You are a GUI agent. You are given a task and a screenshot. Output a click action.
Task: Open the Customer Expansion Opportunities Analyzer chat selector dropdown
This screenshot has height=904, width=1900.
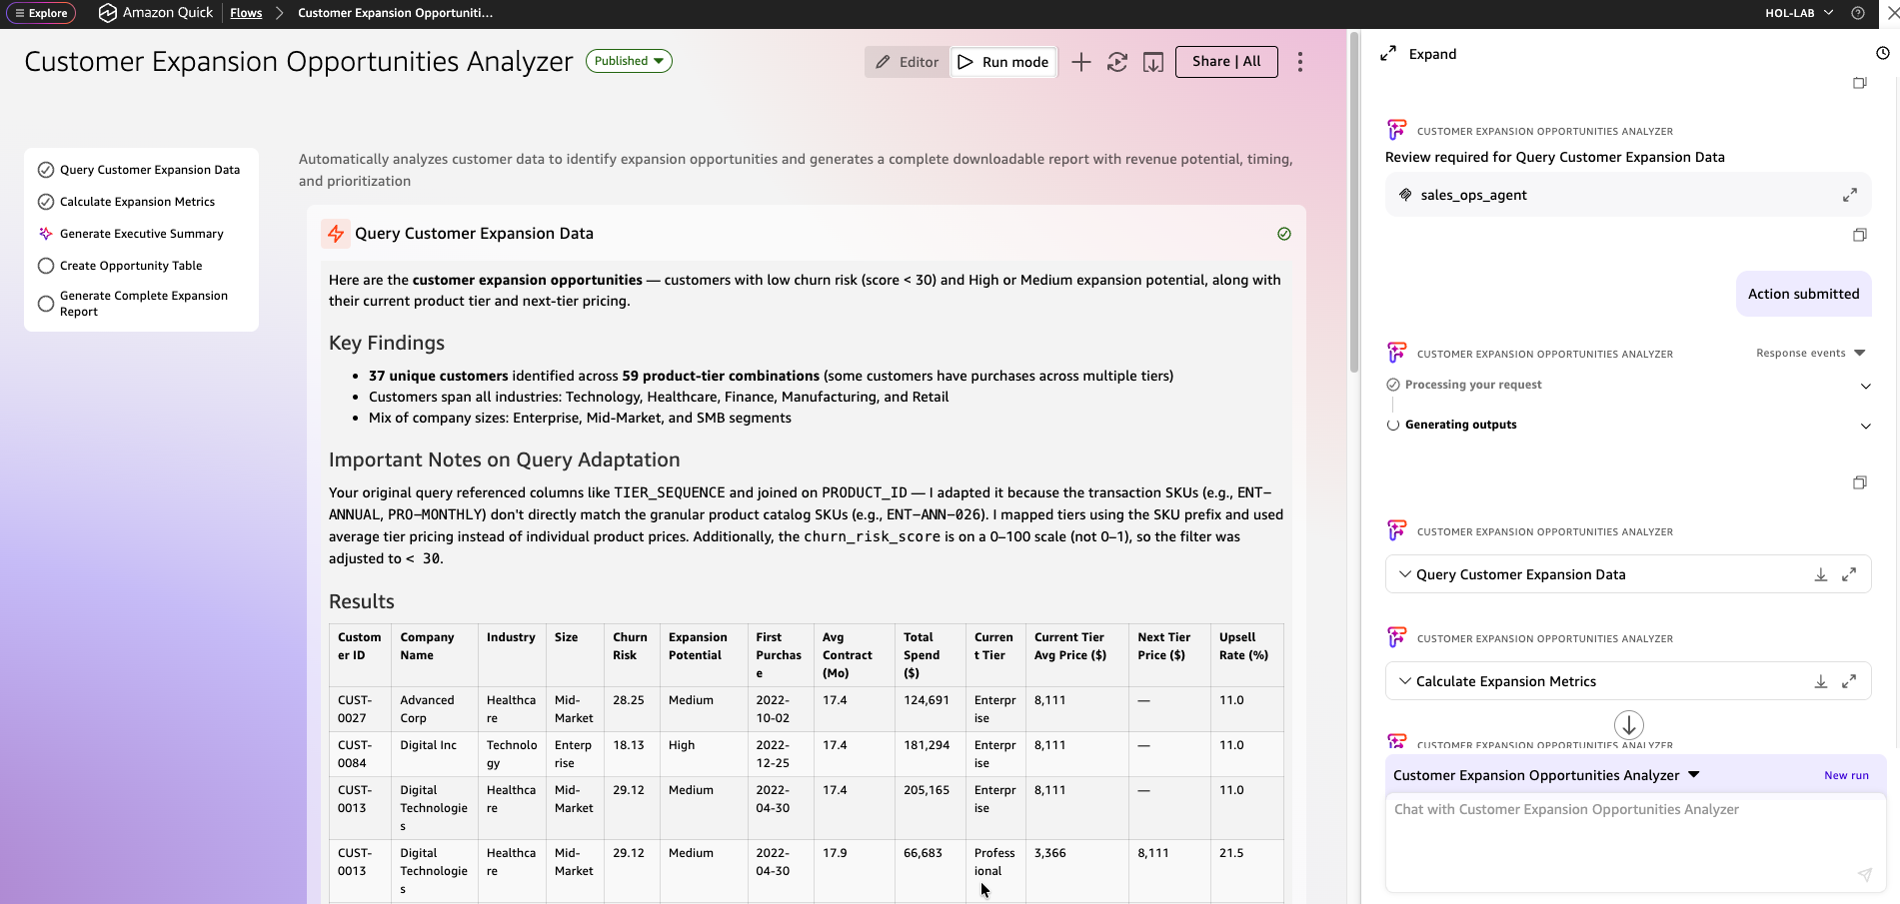coord(1546,775)
